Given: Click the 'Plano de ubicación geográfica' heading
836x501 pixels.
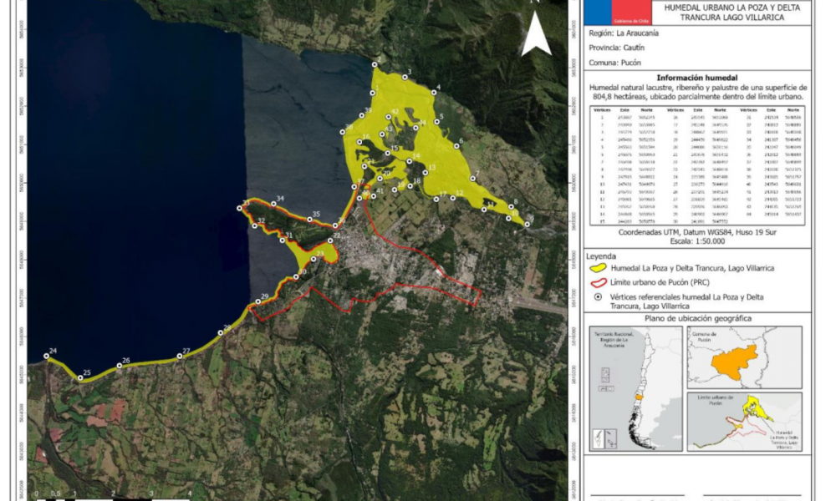Looking at the screenshot, I should pos(696,318).
